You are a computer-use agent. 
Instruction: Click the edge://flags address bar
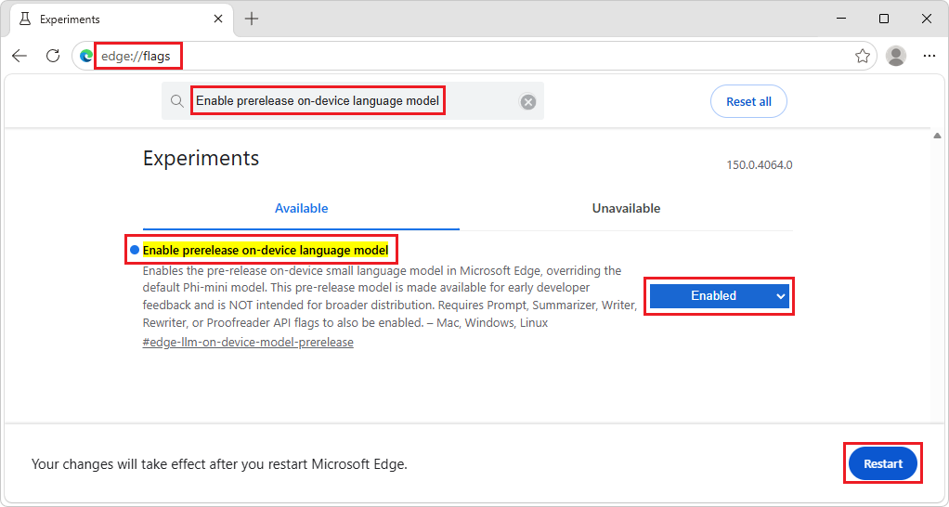pos(472,57)
